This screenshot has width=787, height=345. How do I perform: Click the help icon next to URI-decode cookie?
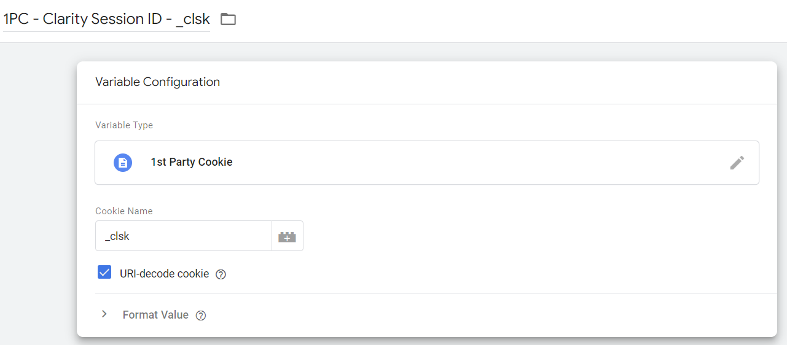tap(221, 274)
